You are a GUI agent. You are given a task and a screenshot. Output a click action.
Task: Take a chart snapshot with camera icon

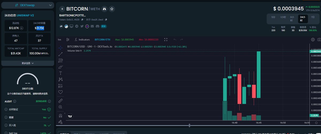[x=319, y=40]
